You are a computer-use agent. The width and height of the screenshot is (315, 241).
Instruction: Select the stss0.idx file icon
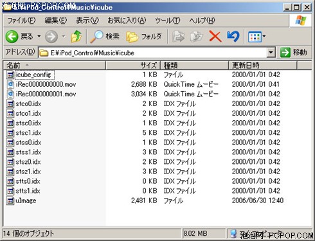point(10,143)
